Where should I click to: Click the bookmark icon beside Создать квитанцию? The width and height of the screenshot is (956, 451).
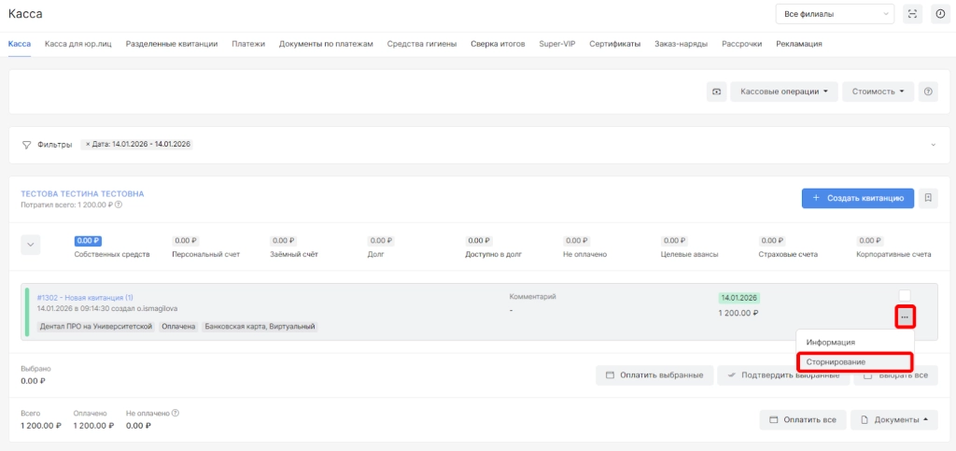tap(927, 198)
